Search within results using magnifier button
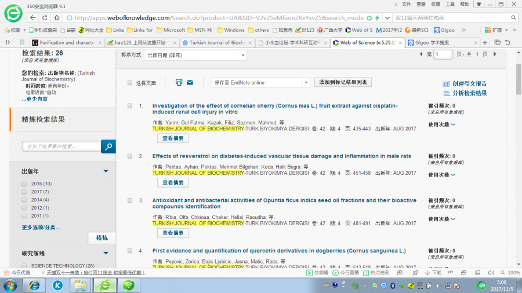 point(108,146)
